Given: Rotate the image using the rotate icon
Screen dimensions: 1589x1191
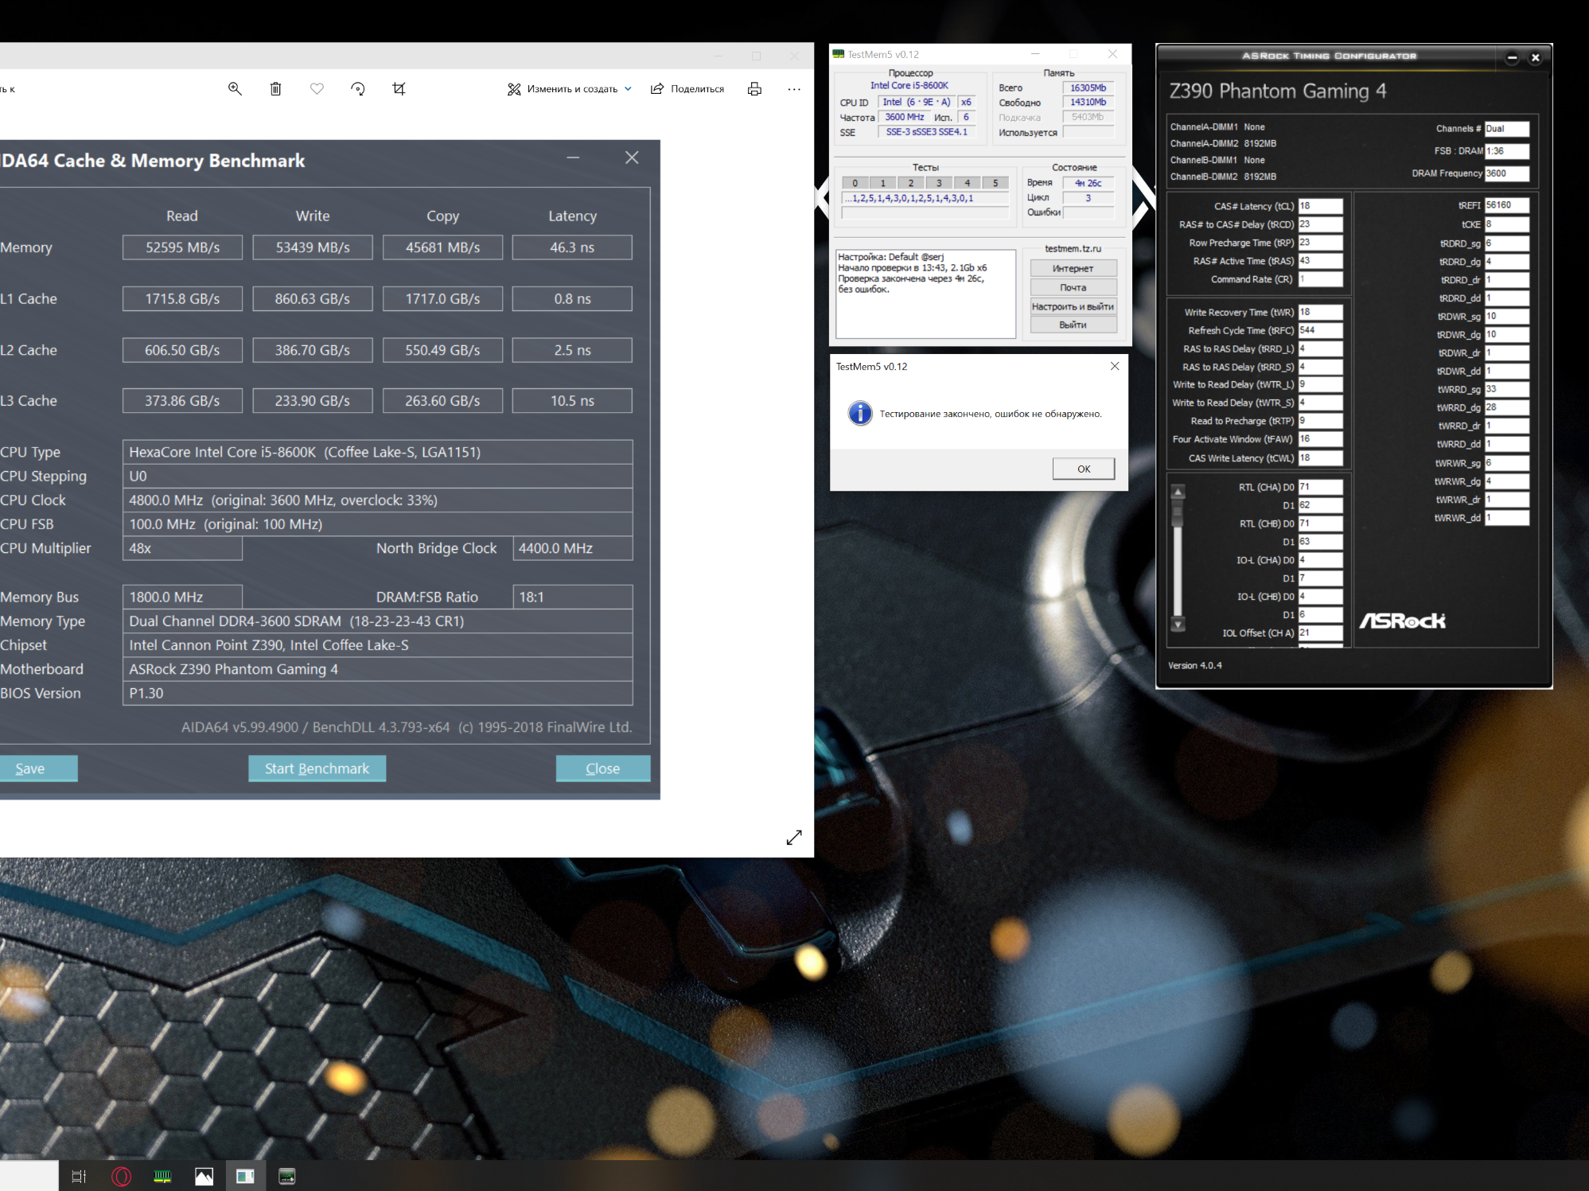Looking at the screenshot, I should coord(358,89).
